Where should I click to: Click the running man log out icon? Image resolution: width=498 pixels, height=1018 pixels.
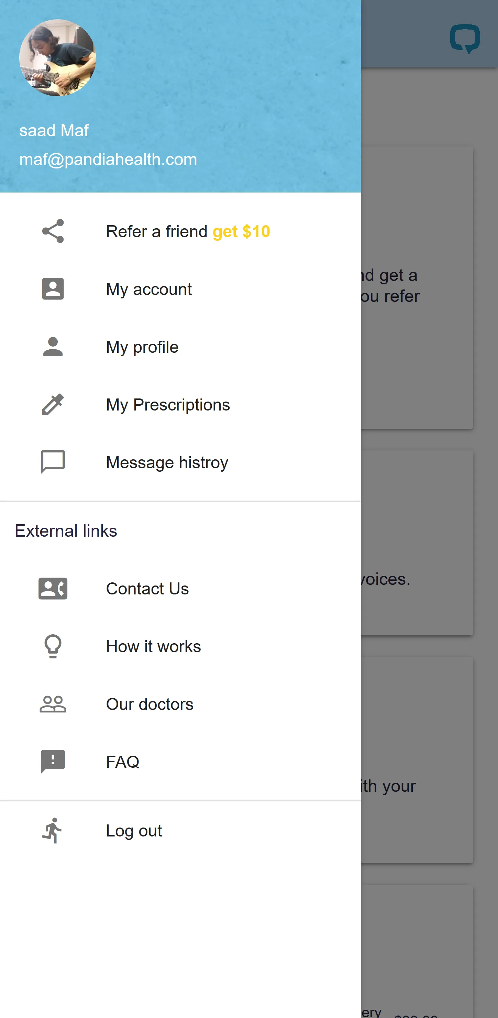pyautogui.click(x=53, y=830)
